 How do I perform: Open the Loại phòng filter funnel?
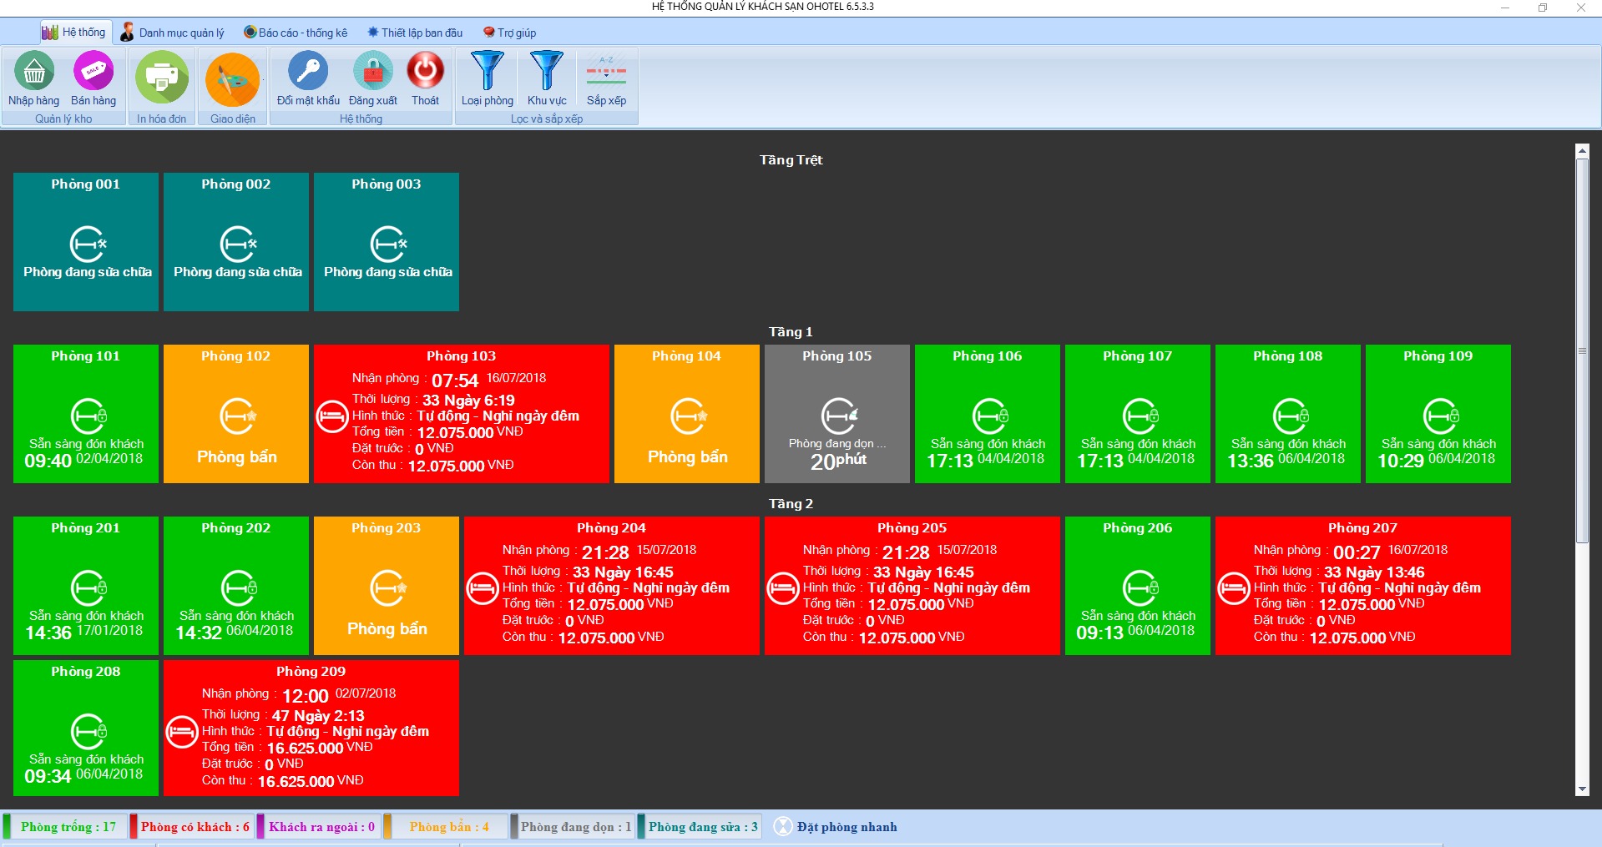(x=488, y=71)
